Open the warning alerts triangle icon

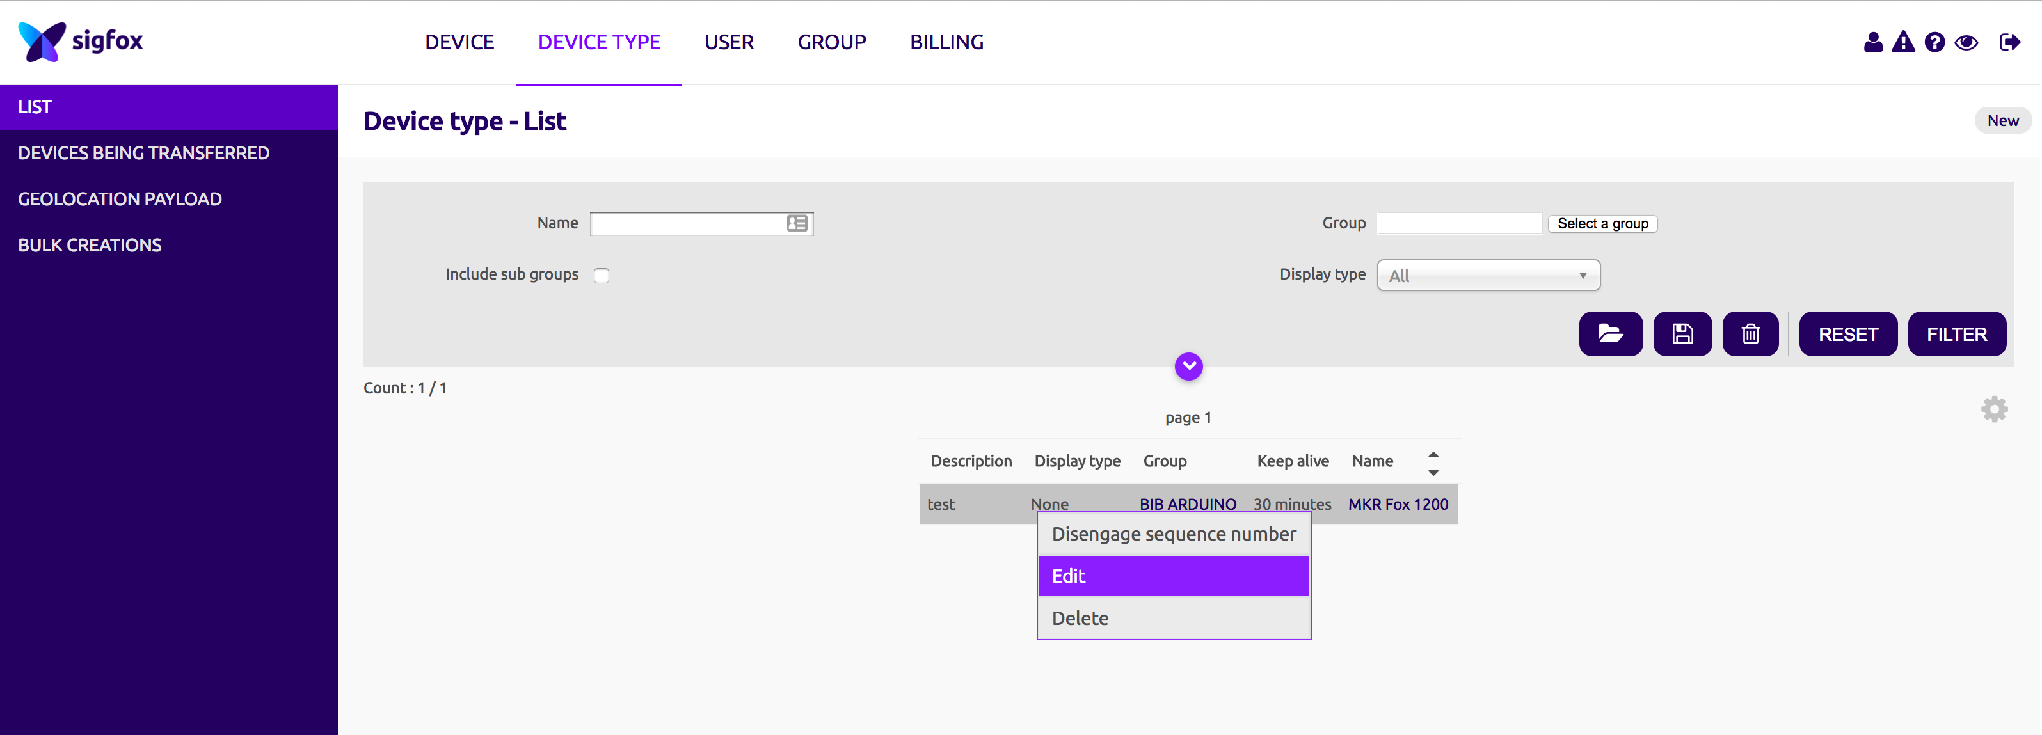click(x=1902, y=42)
